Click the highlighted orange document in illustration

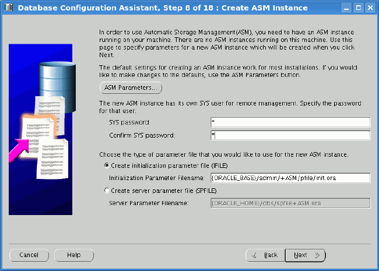38,134
